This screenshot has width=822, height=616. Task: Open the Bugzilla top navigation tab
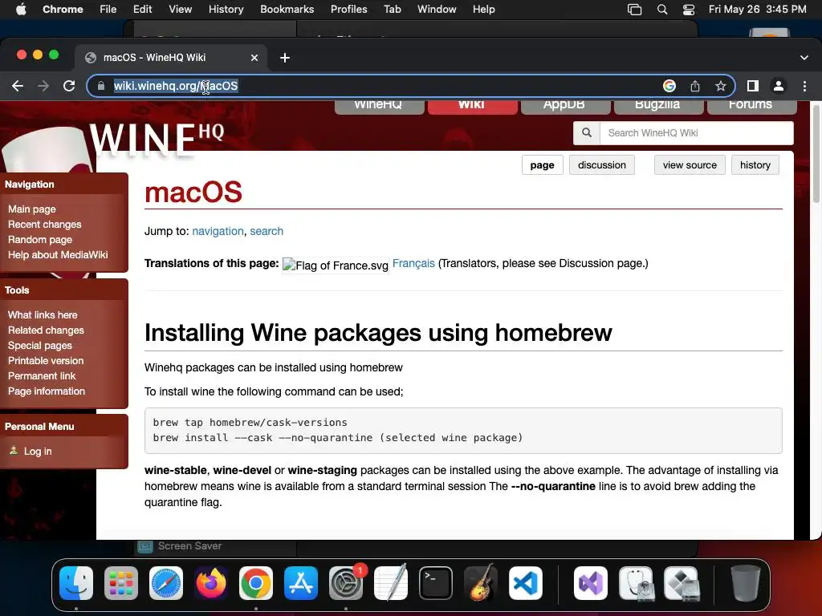pos(658,107)
